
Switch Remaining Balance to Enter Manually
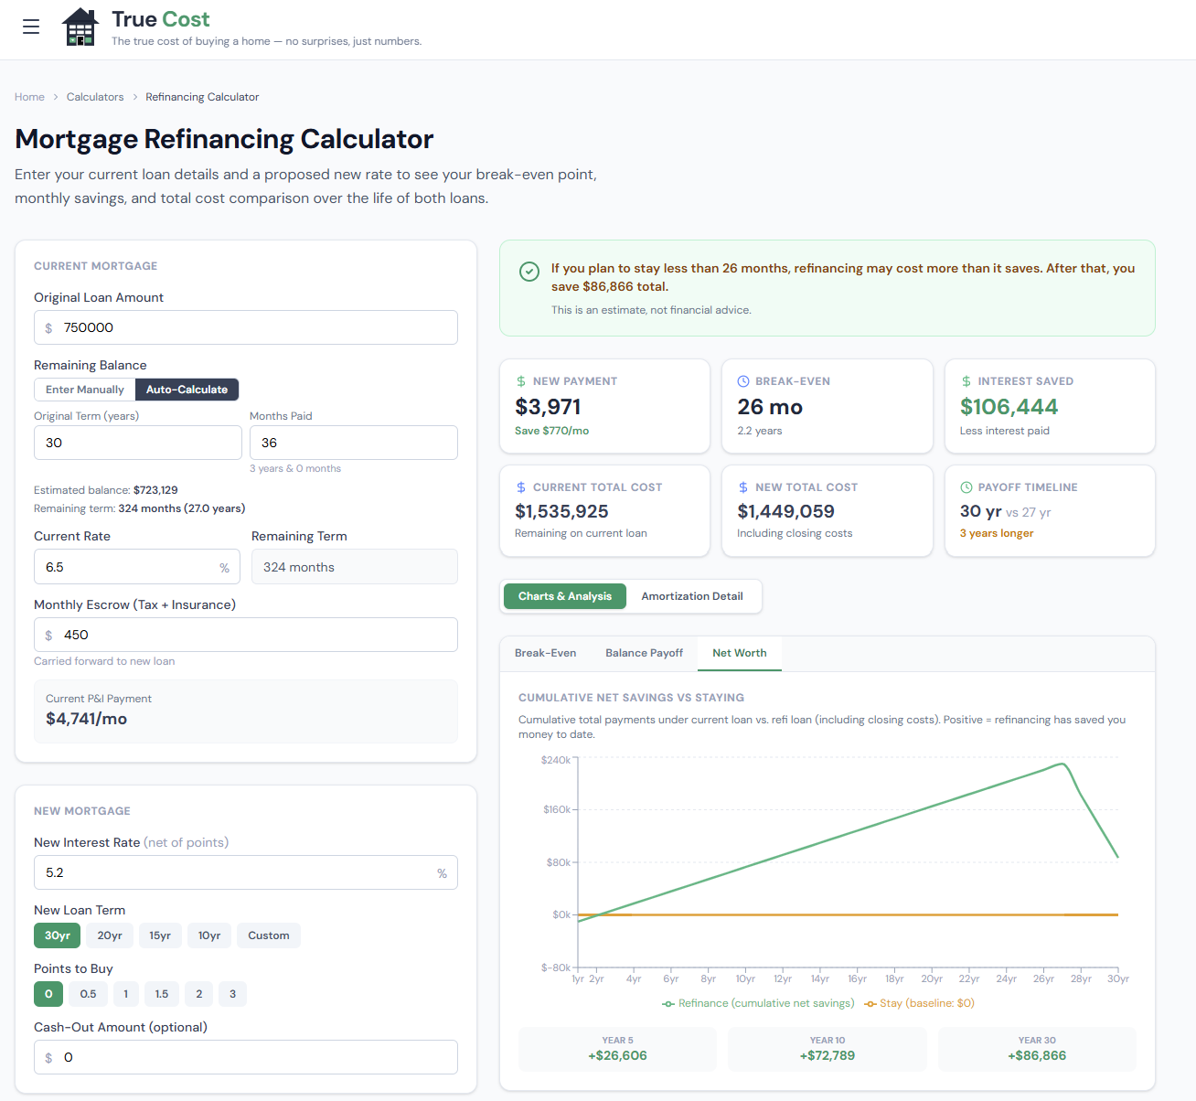(85, 390)
